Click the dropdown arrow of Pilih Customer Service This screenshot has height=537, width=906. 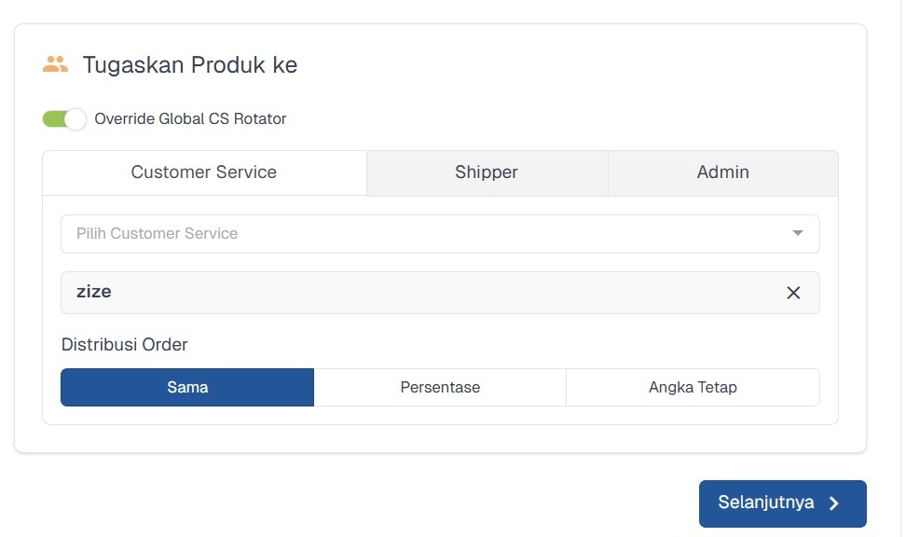point(797,233)
